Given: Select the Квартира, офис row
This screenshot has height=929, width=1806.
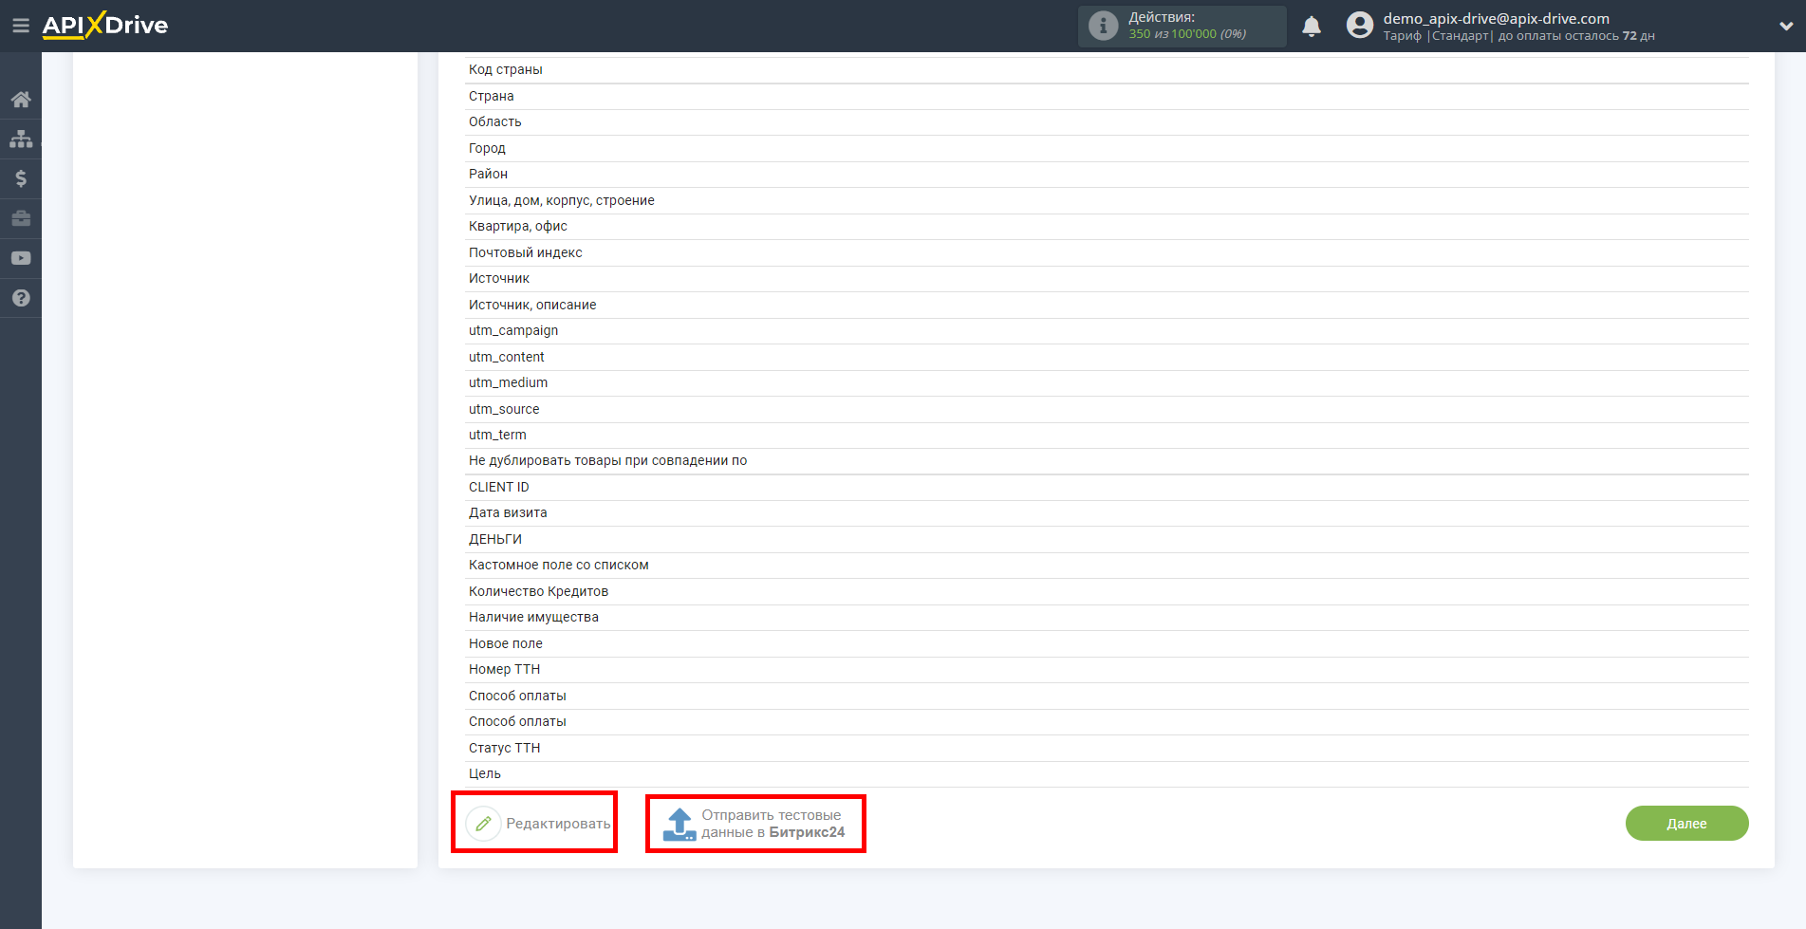Looking at the screenshot, I should (1107, 227).
